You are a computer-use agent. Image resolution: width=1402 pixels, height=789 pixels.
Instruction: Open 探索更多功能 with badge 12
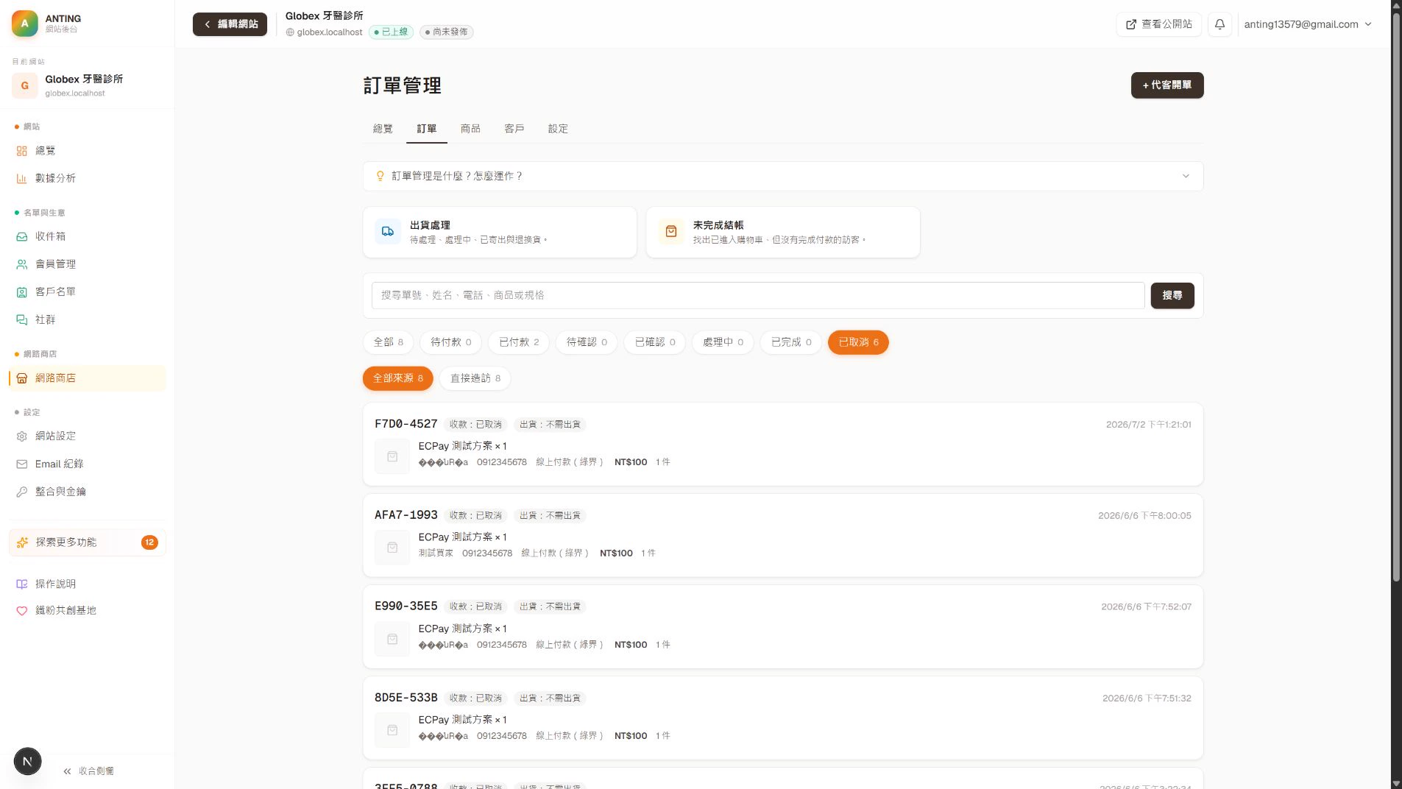(x=87, y=542)
